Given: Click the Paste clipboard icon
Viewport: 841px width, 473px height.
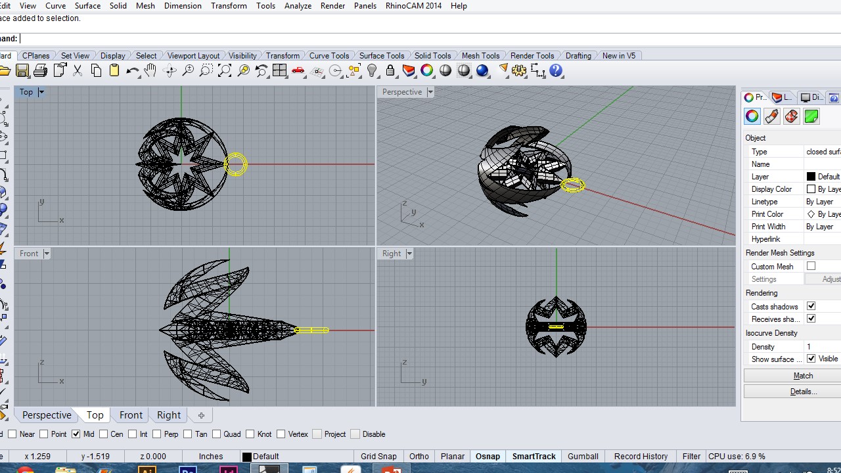Looking at the screenshot, I should click(114, 71).
